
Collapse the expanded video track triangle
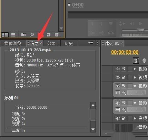pos(135,86)
